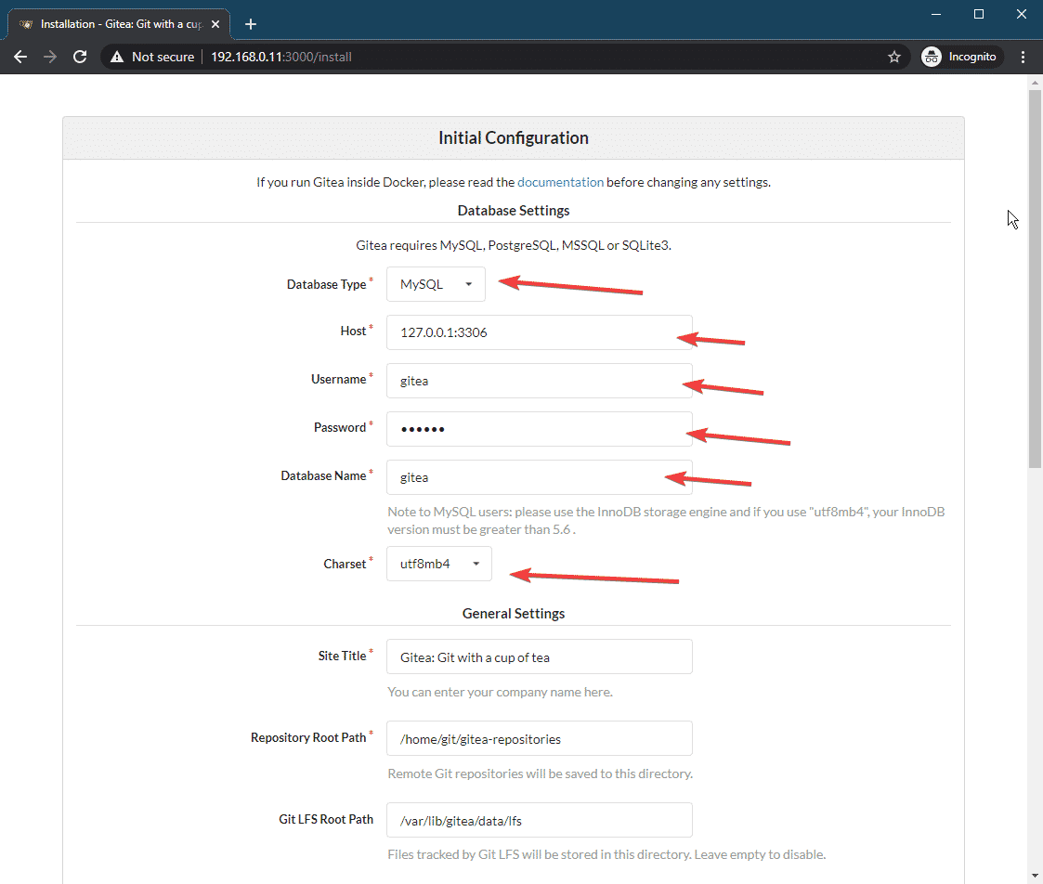Click 'Gitea requires MySQL, PostgreSQL' text

point(514,245)
